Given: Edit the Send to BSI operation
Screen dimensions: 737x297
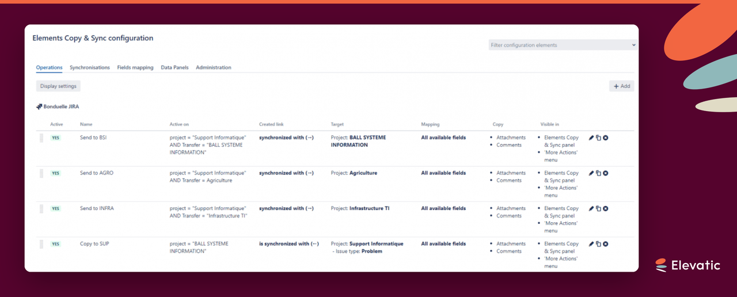Looking at the screenshot, I should (591, 138).
